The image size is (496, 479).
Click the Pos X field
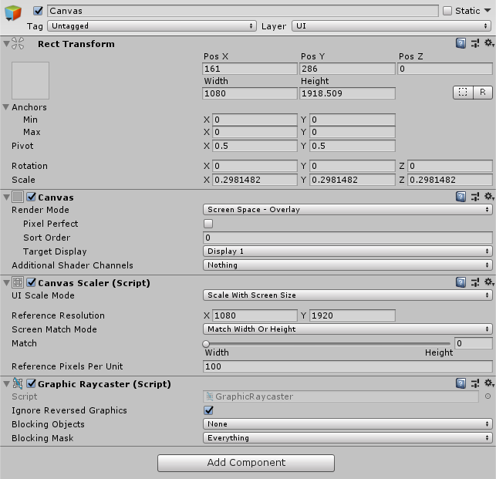250,69
